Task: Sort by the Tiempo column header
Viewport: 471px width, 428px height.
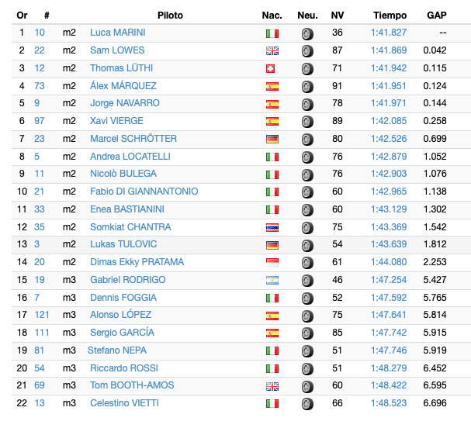Action: coord(390,16)
